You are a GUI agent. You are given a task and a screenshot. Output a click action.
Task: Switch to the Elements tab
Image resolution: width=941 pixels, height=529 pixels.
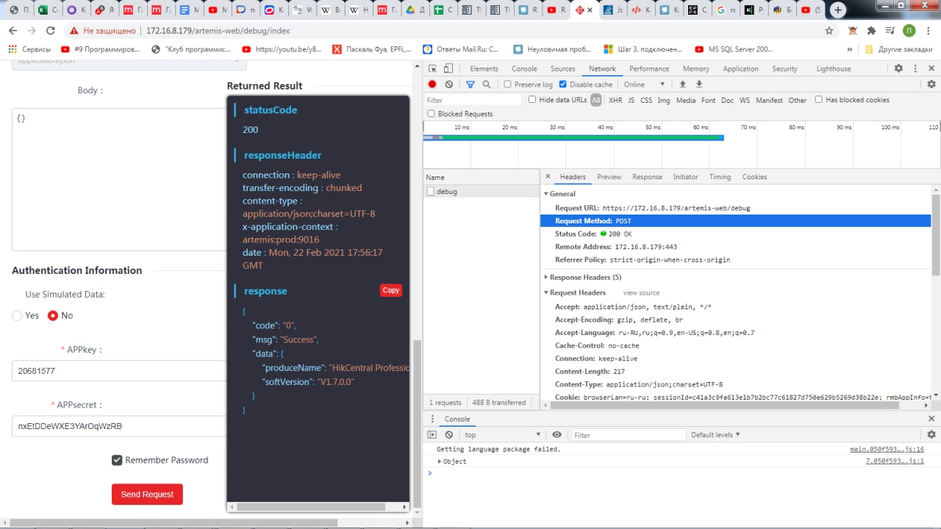pyautogui.click(x=484, y=68)
